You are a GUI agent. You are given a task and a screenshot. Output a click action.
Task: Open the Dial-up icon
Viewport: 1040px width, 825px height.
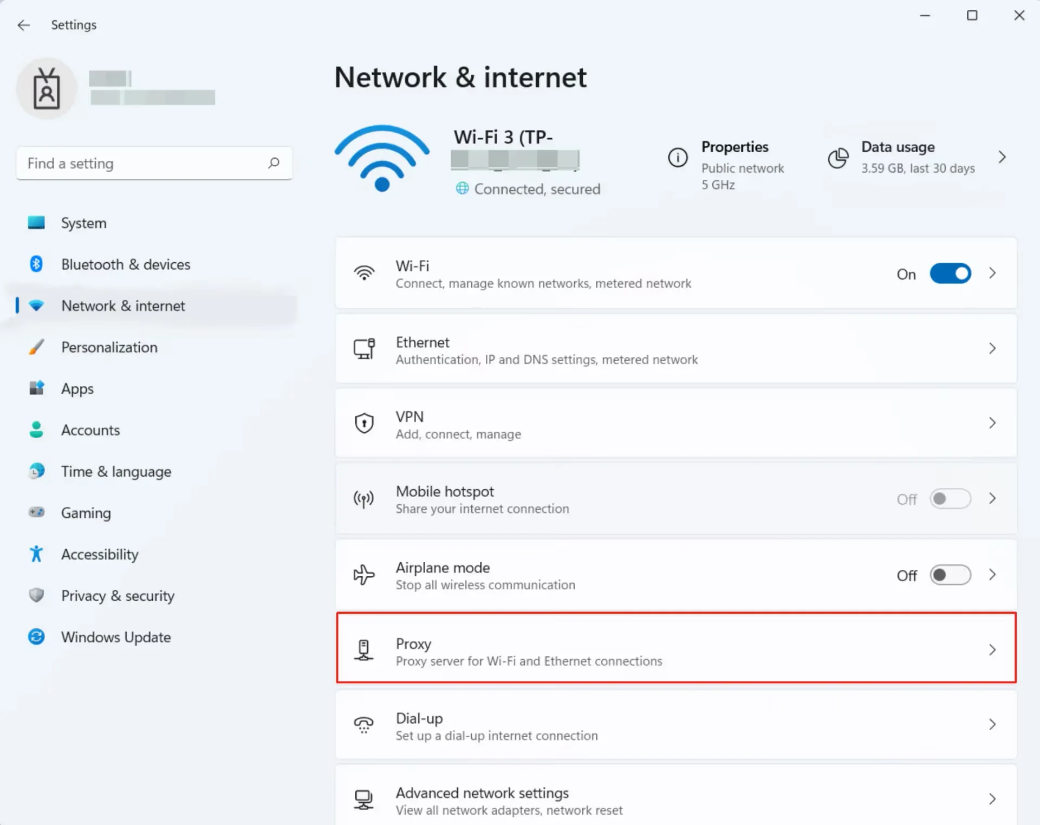tap(364, 725)
